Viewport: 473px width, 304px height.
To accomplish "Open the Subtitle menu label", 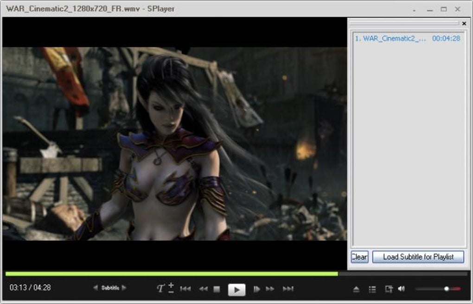I will (110, 288).
